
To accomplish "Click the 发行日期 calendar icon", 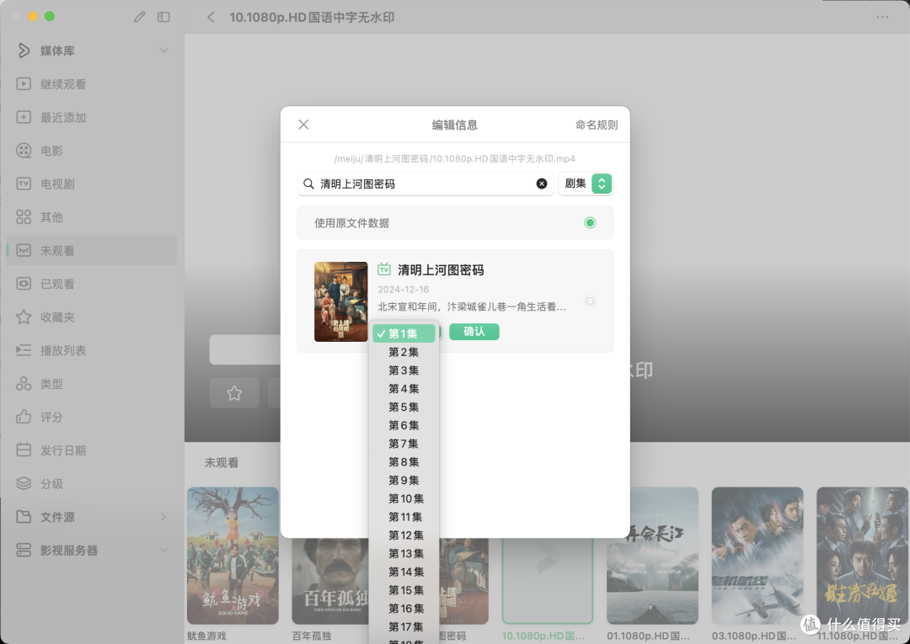I will (x=24, y=450).
